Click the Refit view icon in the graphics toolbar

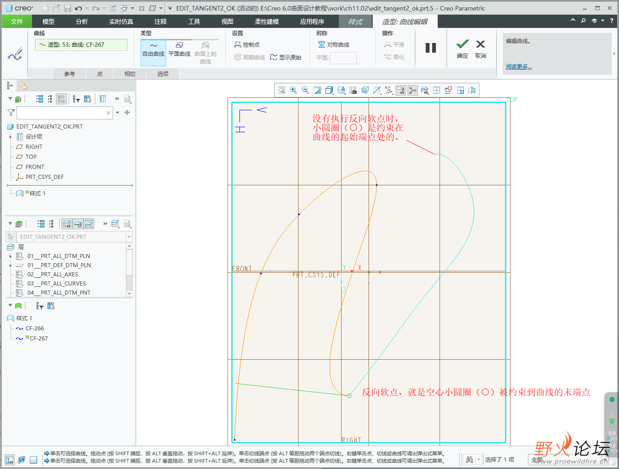point(282,90)
